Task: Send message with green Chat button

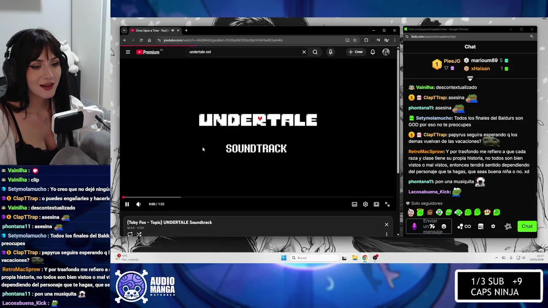Action: coord(527,226)
